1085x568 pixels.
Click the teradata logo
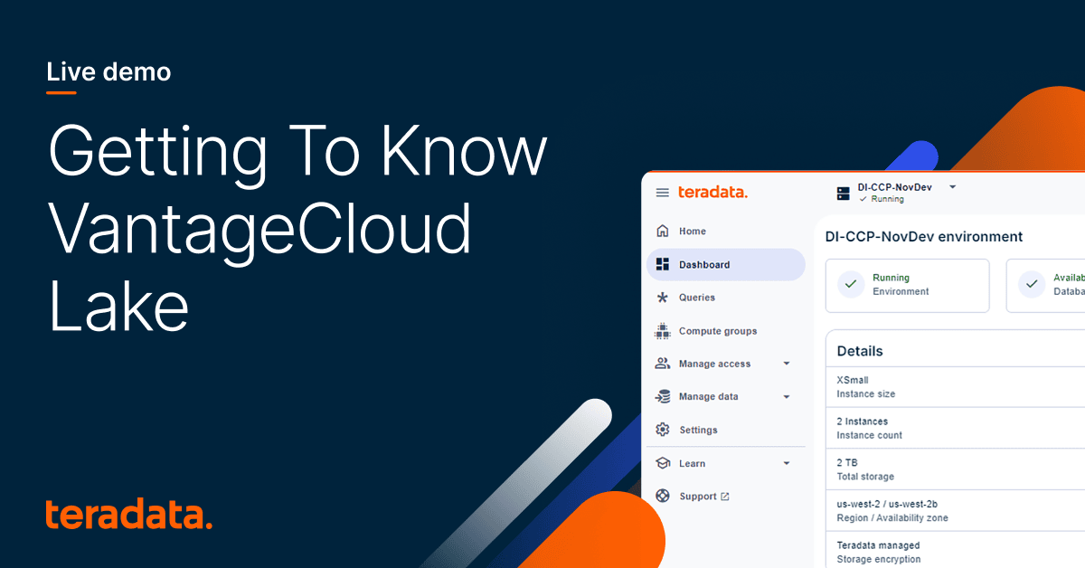(x=712, y=192)
